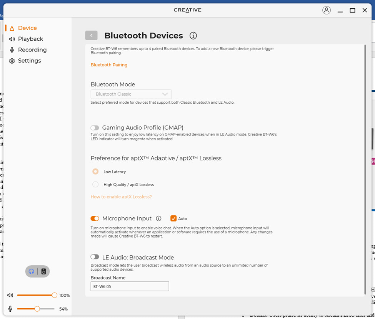Click the info icon beside Bluetooth Devices title

193,35
